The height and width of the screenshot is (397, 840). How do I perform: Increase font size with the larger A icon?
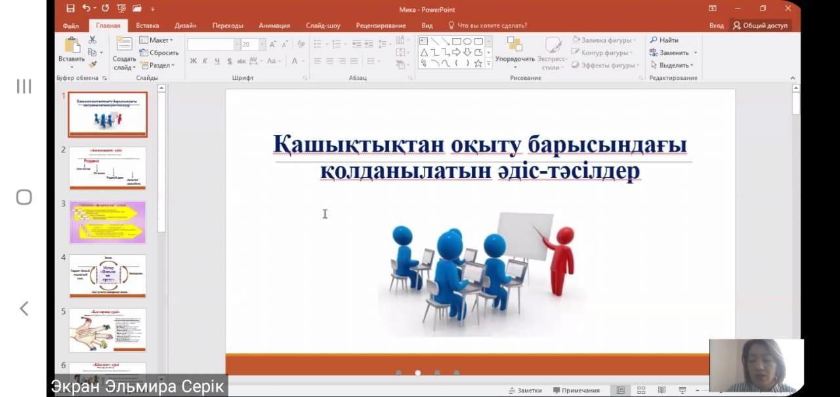[x=274, y=45]
